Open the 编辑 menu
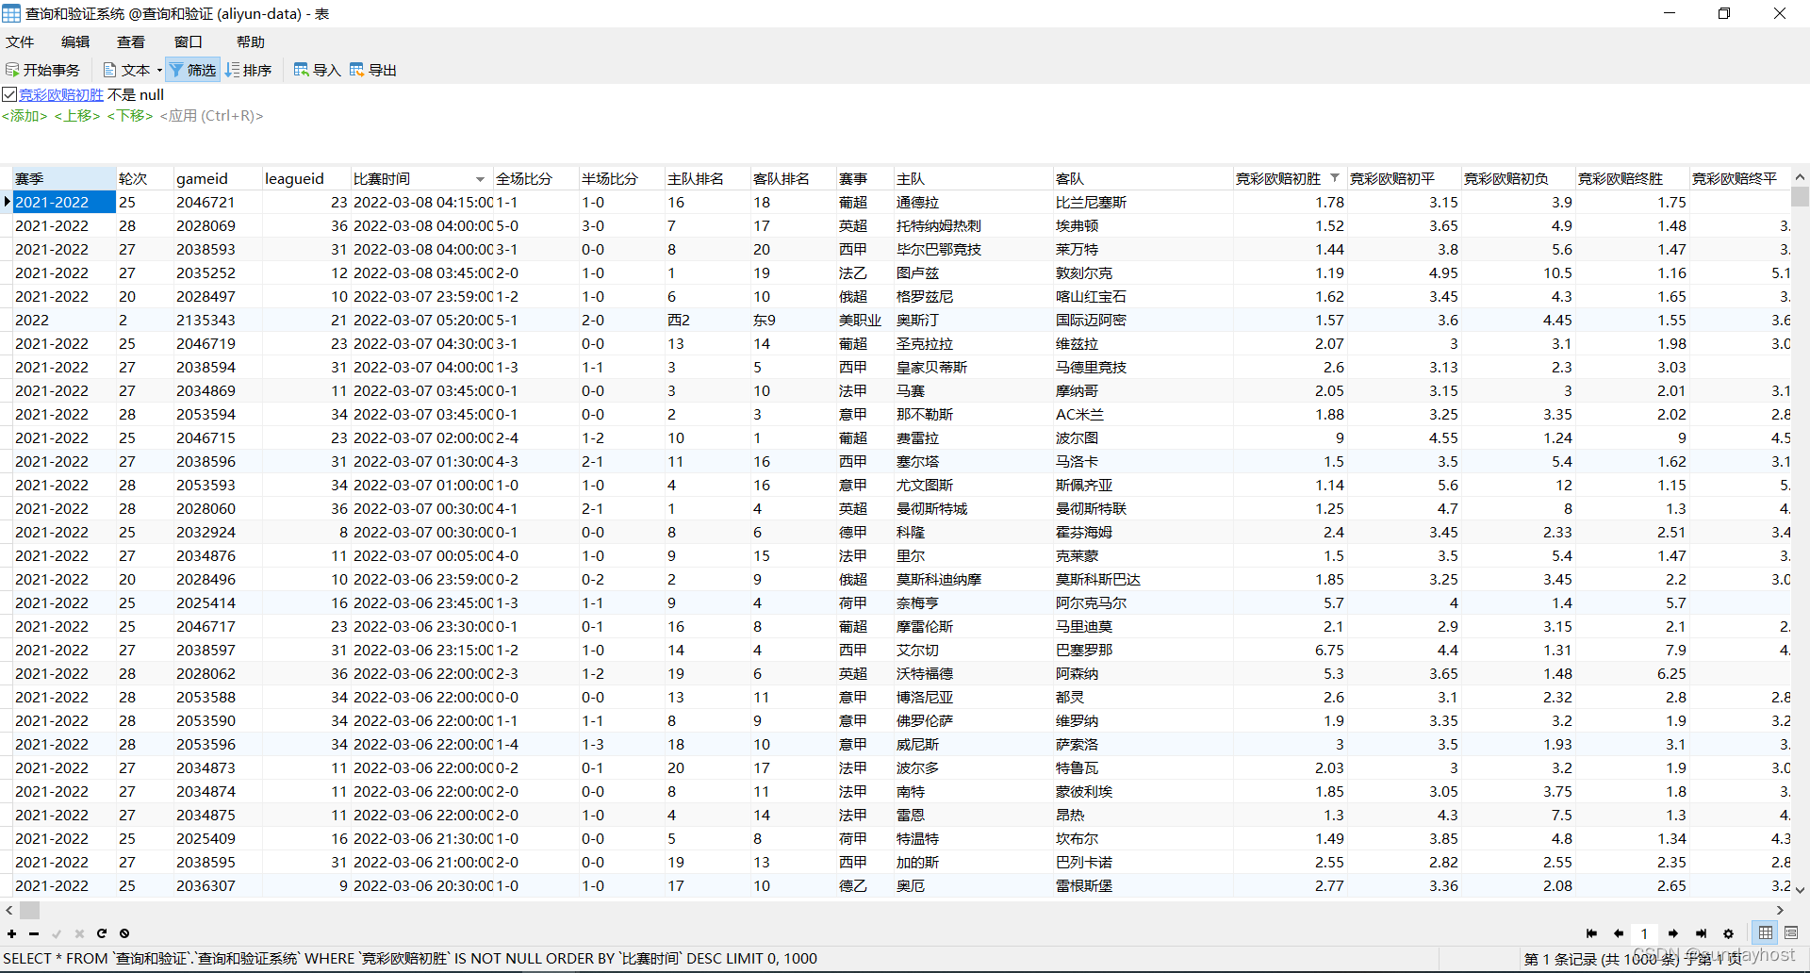This screenshot has height=973, width=1810. [75, 41]
